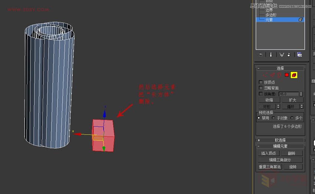Click the 旋转 button
This screenshot has width=315, height=194.
[x=293, y=167]
